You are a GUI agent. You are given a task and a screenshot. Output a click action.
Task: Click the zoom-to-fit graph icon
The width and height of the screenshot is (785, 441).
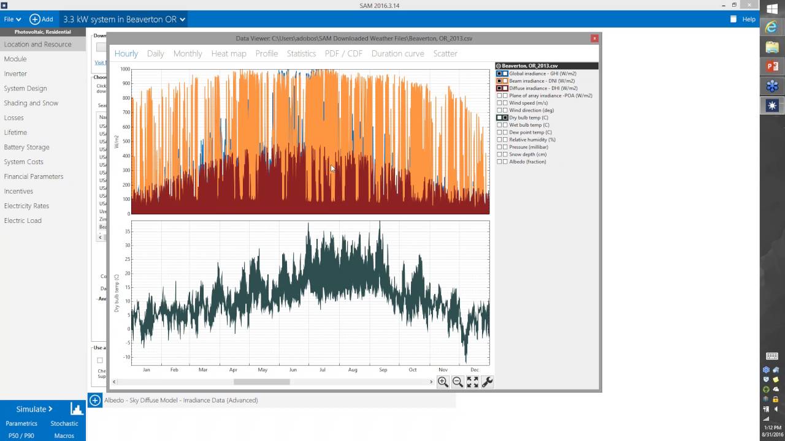click(x=472, y=382)
